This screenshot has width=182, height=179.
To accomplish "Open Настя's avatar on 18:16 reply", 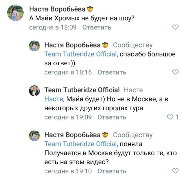I will coord(35,46).
